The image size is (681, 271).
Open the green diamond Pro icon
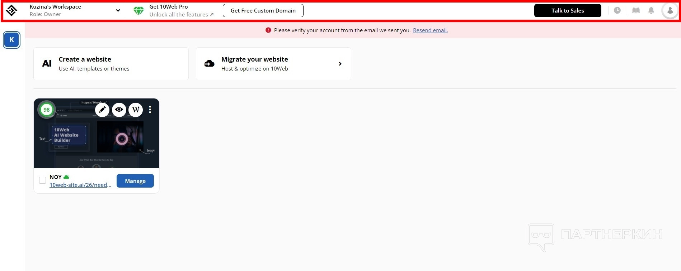[x=138, y=11]
